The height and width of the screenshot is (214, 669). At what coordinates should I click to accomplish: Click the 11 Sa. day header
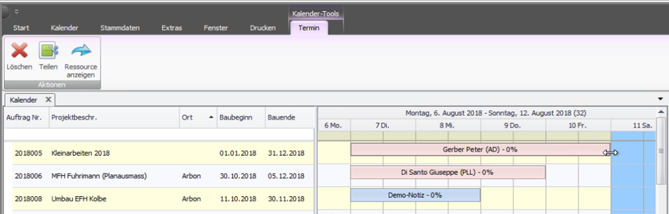pyautogui.click(x=633, y=125)
